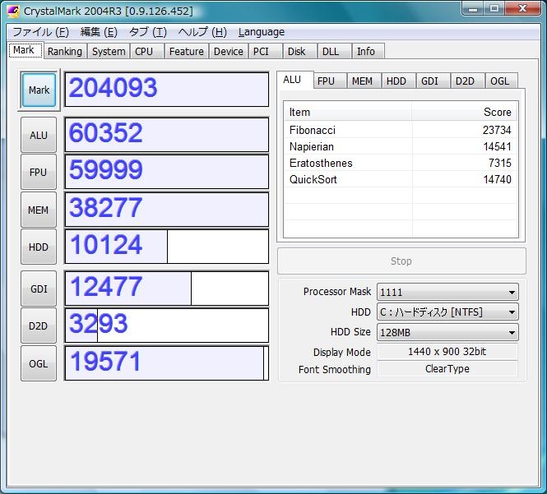This screenshot has height=494, width=547.
Task: Click the CrystalMark title bar app icon
Action: click(12, 10)
